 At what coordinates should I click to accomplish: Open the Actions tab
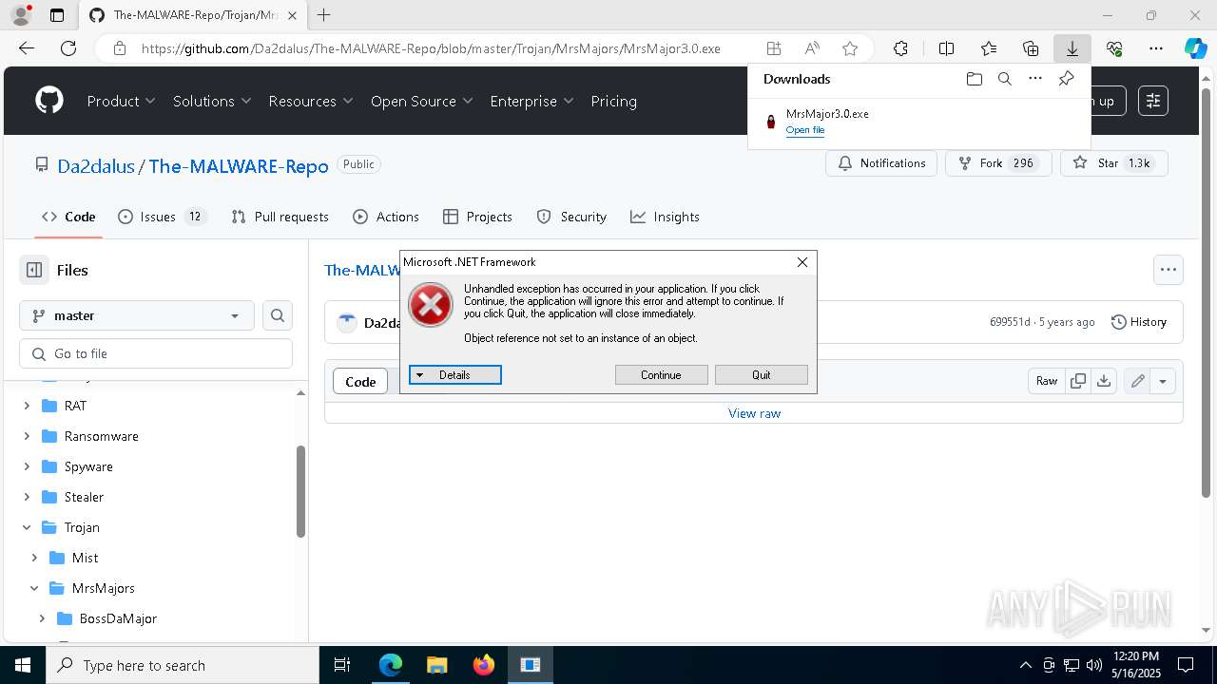pos(386,217)
